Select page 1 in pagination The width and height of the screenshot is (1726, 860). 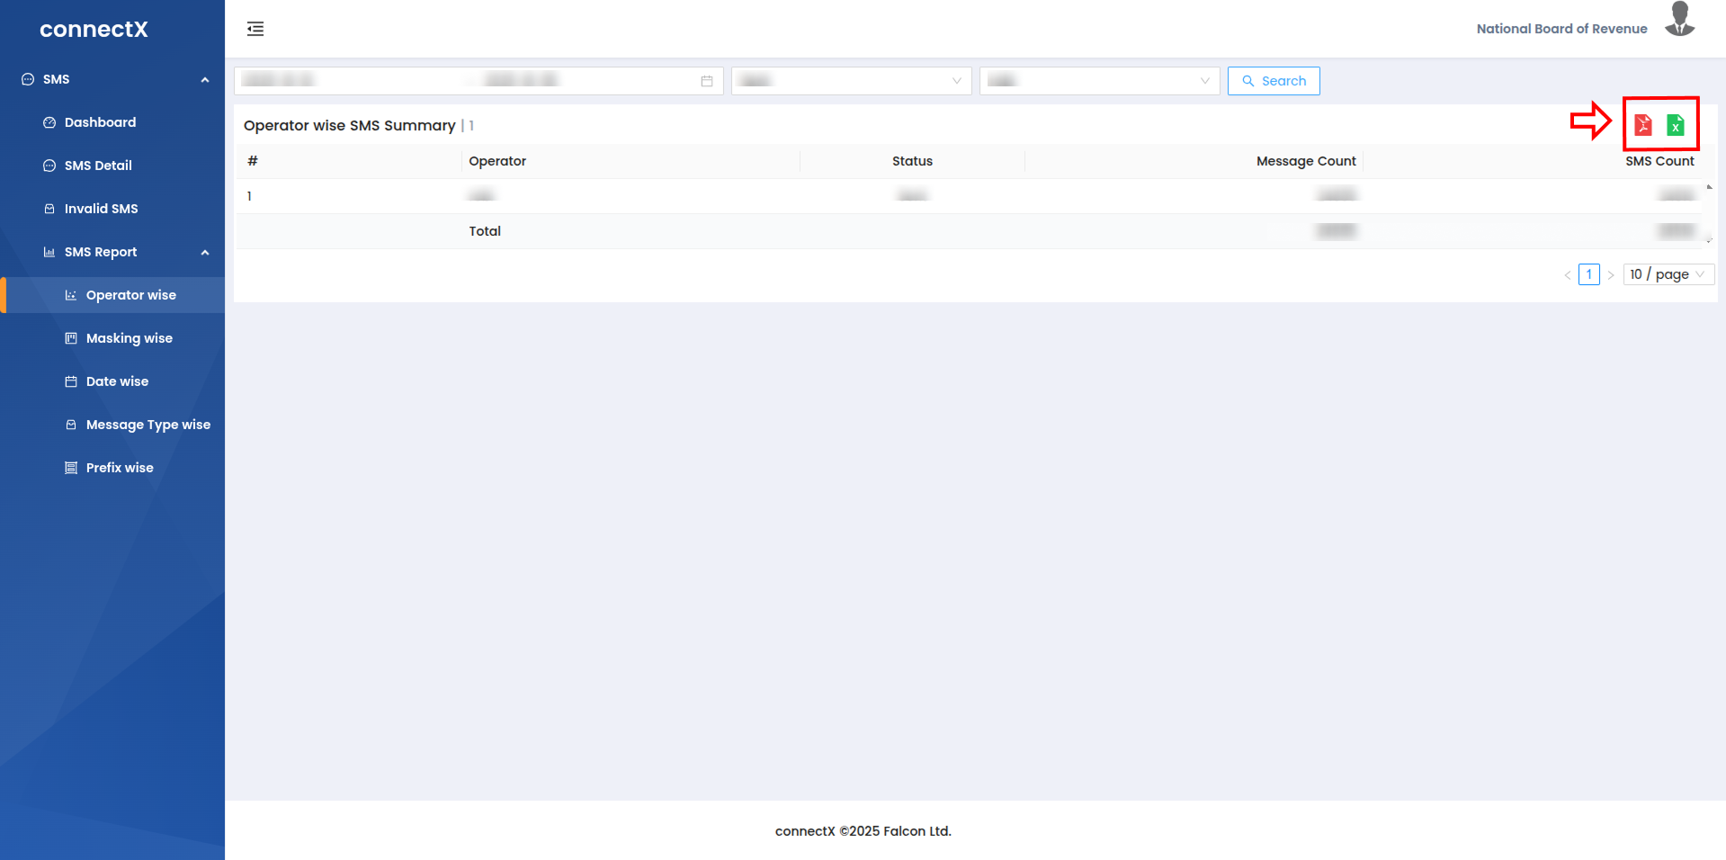[1589, 274]
